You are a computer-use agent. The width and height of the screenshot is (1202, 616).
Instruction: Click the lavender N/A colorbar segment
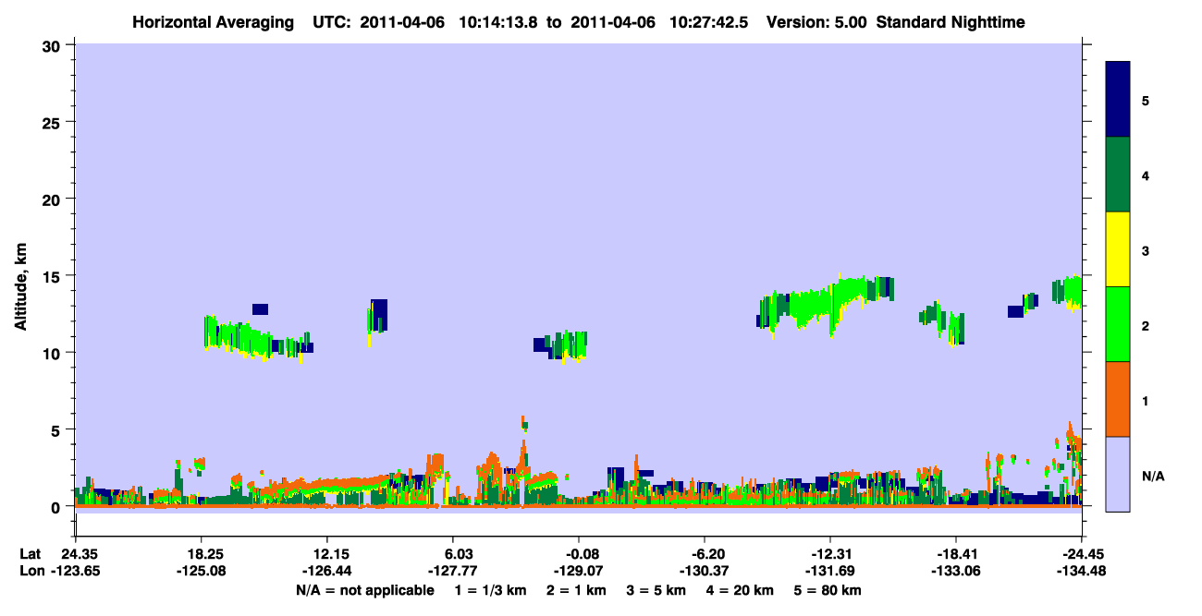pos(1118,474)
